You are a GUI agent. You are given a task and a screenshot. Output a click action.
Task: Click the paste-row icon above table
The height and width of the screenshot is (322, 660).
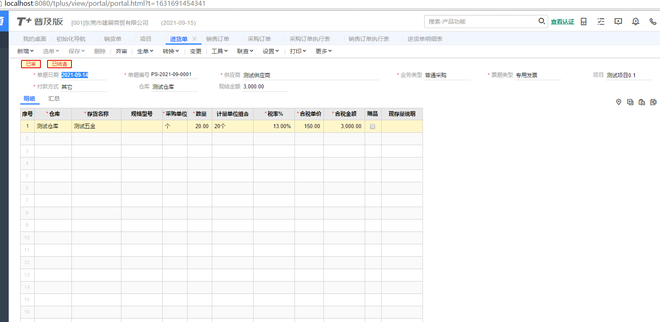tap(642, 102)
